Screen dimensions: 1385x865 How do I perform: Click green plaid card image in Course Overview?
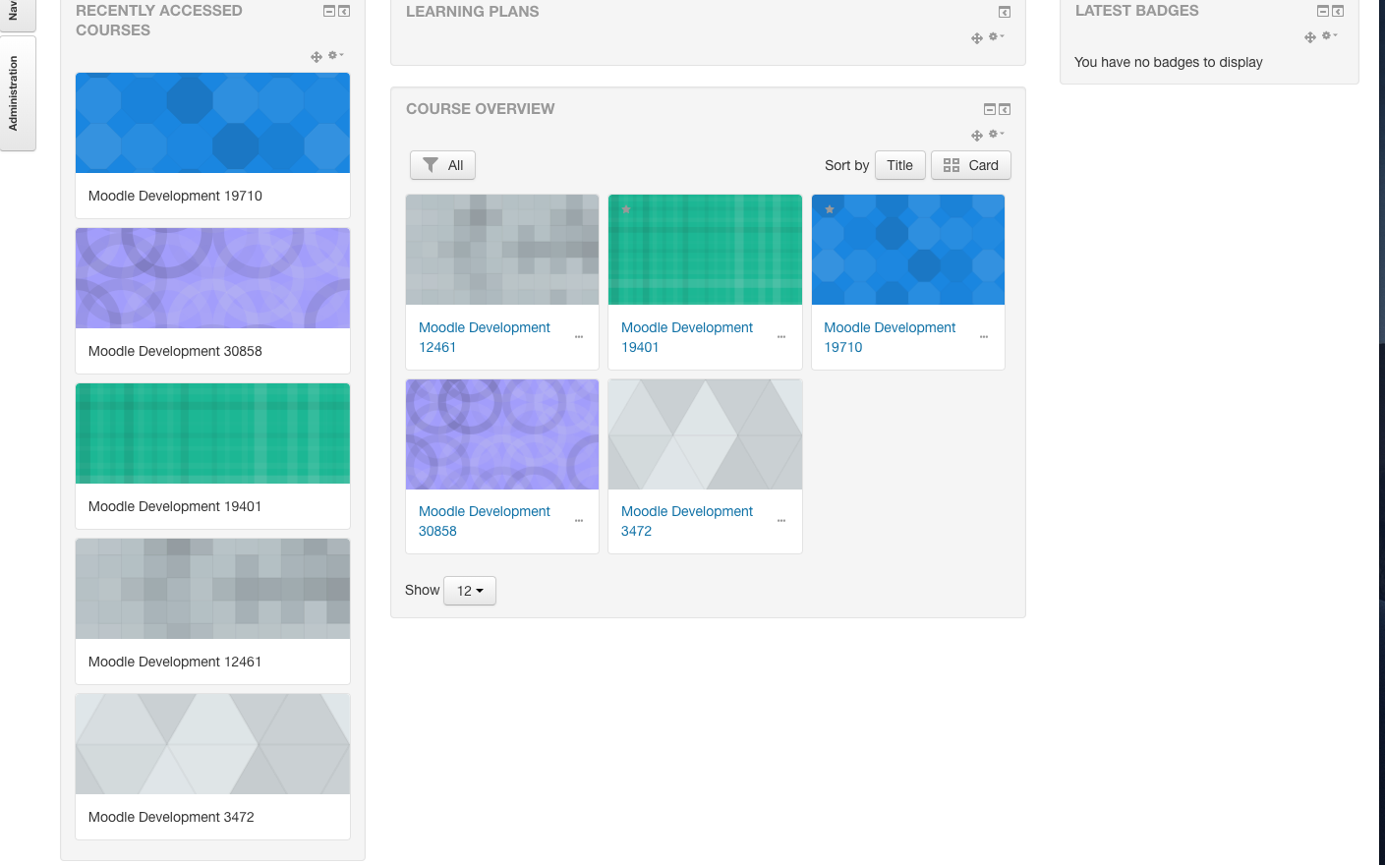point(705,250)
